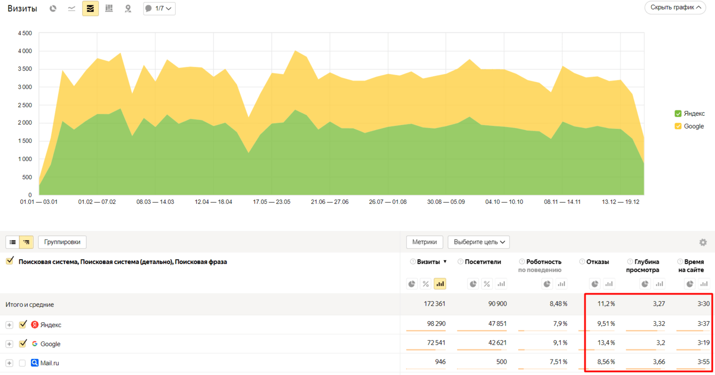Open table settings gear icon
The width and height of the screenshot is (715, 375).
pos(703,242)
